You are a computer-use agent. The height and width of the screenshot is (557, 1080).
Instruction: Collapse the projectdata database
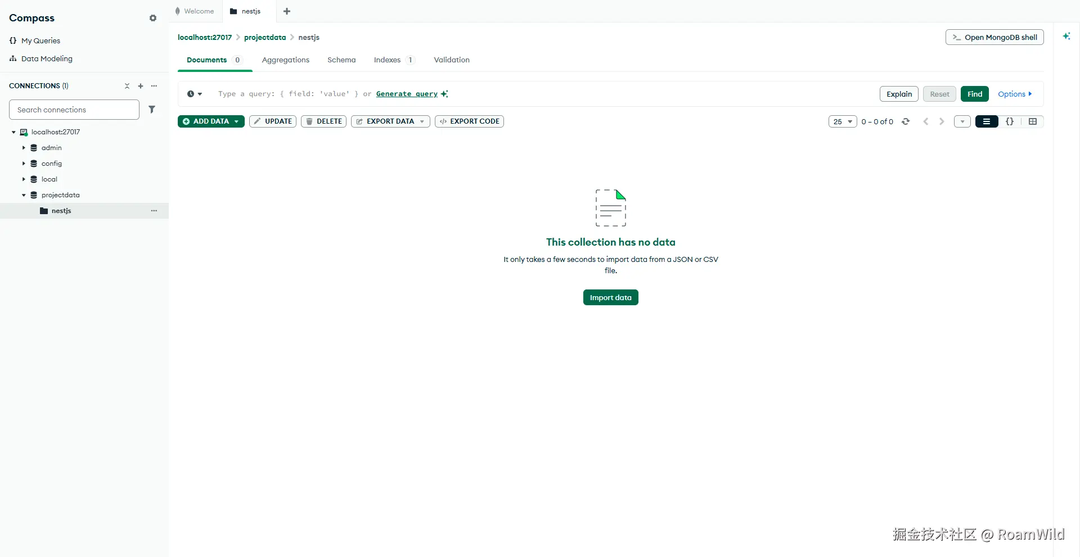(x=24, y=195)
